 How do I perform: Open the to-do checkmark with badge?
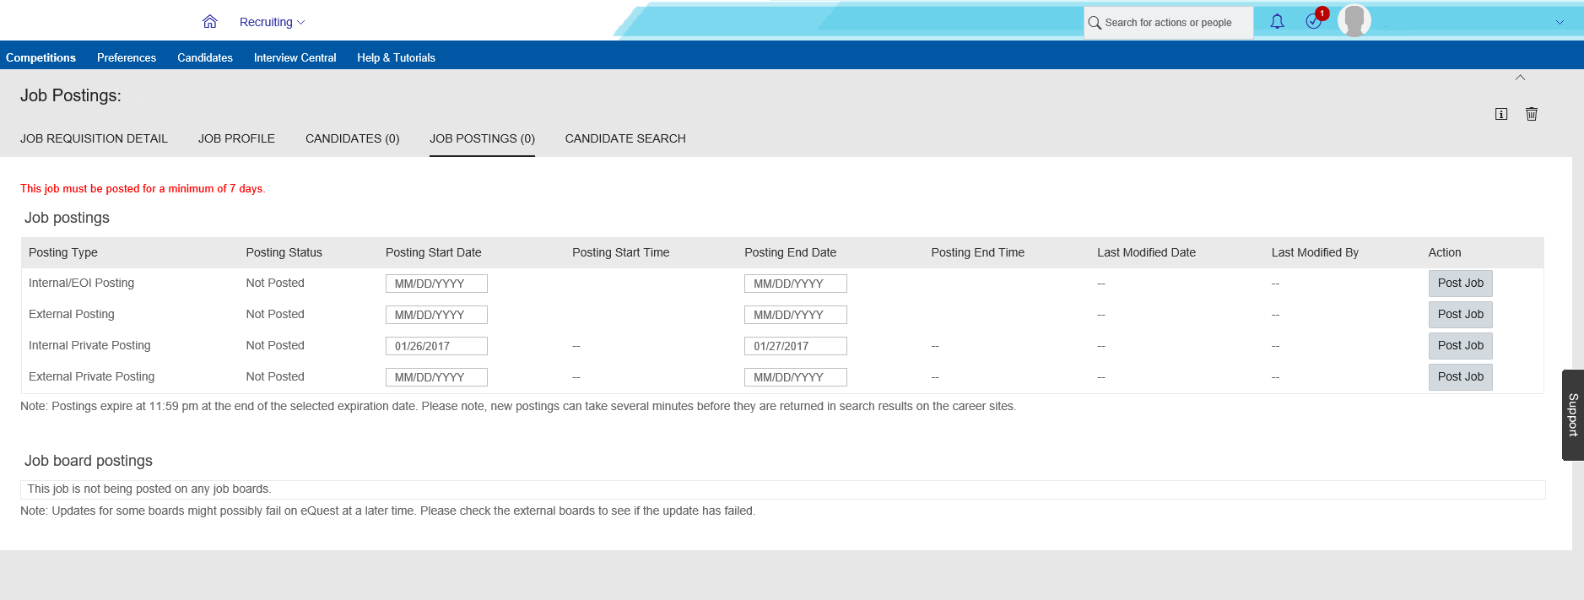(1315, 20)
